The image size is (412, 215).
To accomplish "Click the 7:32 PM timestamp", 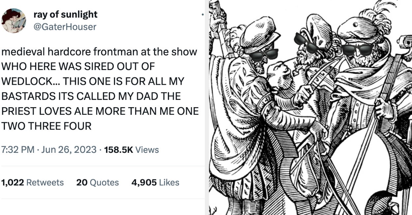I will pyautogui.click(x=18, y=150).
